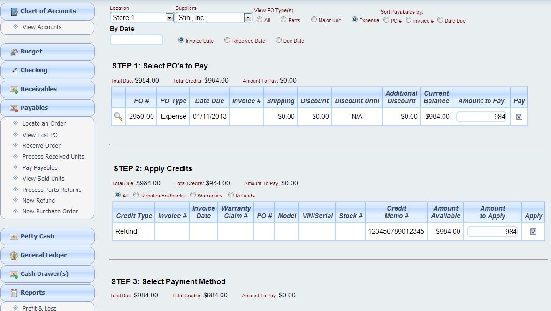Click the Reports clipboard icon
551x311 pixels.
click(x=14, y=293)
